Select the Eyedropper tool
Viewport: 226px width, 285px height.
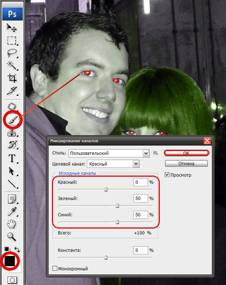click(12, 211)
